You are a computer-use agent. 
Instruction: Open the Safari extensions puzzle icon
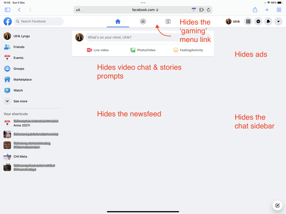(x=201, y=10)
